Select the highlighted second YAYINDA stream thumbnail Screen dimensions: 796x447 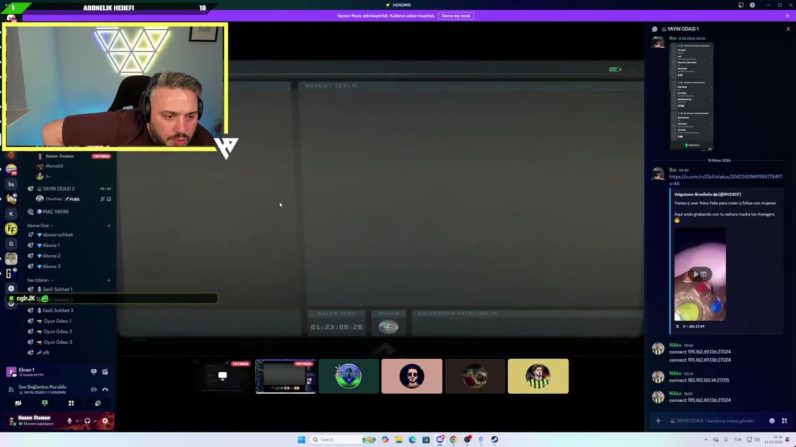[x=285, y=376]
